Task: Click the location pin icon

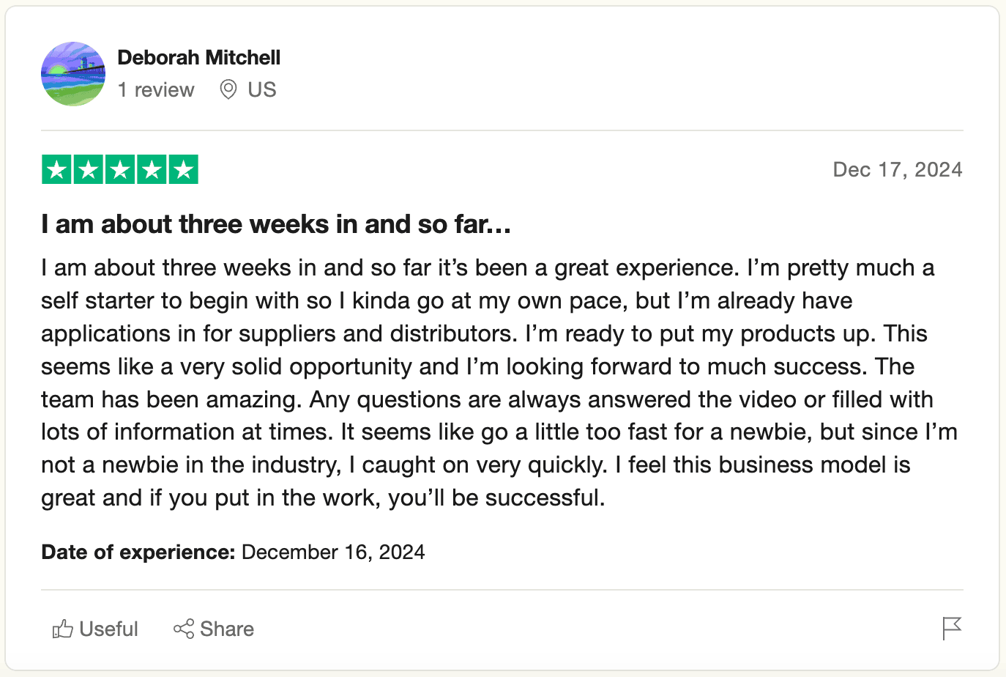Action: 228,89
